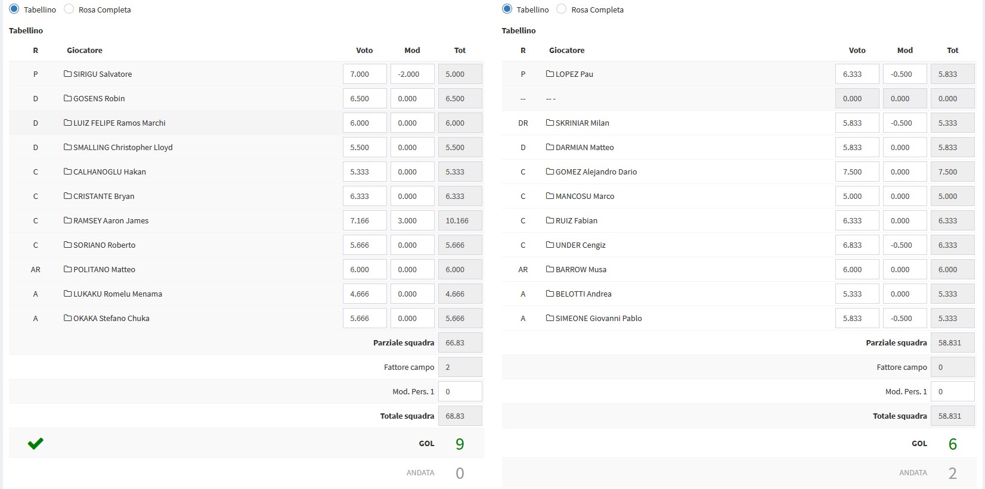The width and height of the screenshot is (985, 489).
Task: Select right team's Rosa Completa radio button
Action: (x=562, y=9)
